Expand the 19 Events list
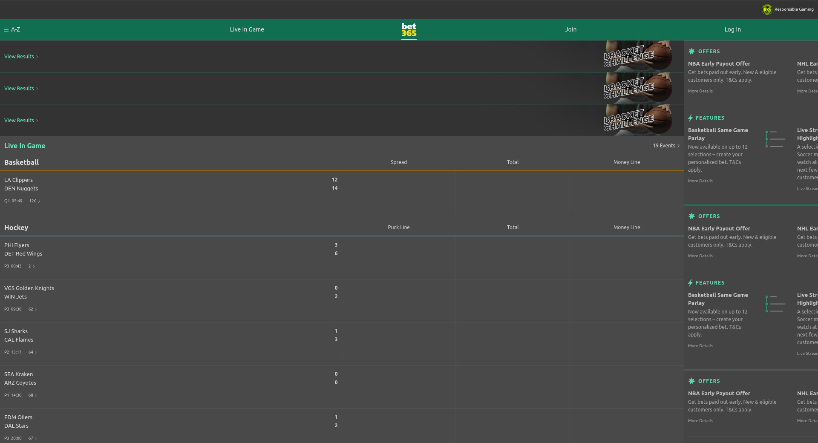 click(666, 146)
